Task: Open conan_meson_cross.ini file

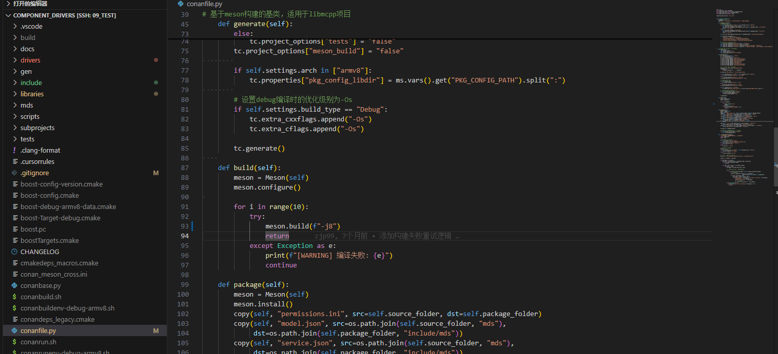Action: [53, 274]
